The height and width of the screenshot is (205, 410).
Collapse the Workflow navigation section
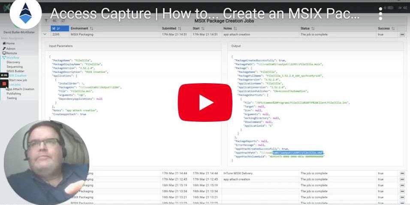click(11, 57)
